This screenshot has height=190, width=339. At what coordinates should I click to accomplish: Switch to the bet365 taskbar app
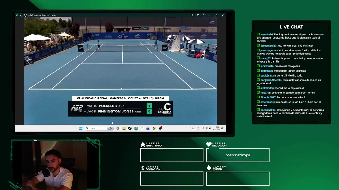pos(136,128)
